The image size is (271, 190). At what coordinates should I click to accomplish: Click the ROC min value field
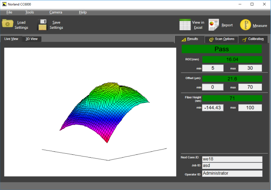(213, 68)
